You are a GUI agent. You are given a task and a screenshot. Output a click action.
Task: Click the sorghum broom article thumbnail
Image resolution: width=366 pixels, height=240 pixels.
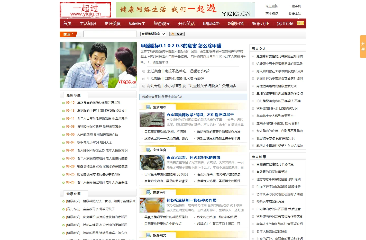152,120
